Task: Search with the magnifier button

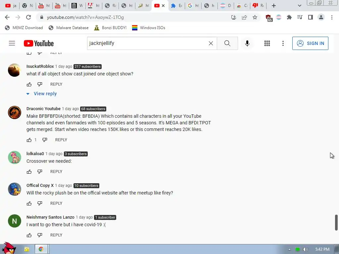Action: (227, 43)
